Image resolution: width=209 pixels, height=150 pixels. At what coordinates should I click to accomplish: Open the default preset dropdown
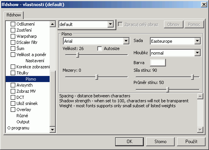pyautogui.click(x=111, y=24)
